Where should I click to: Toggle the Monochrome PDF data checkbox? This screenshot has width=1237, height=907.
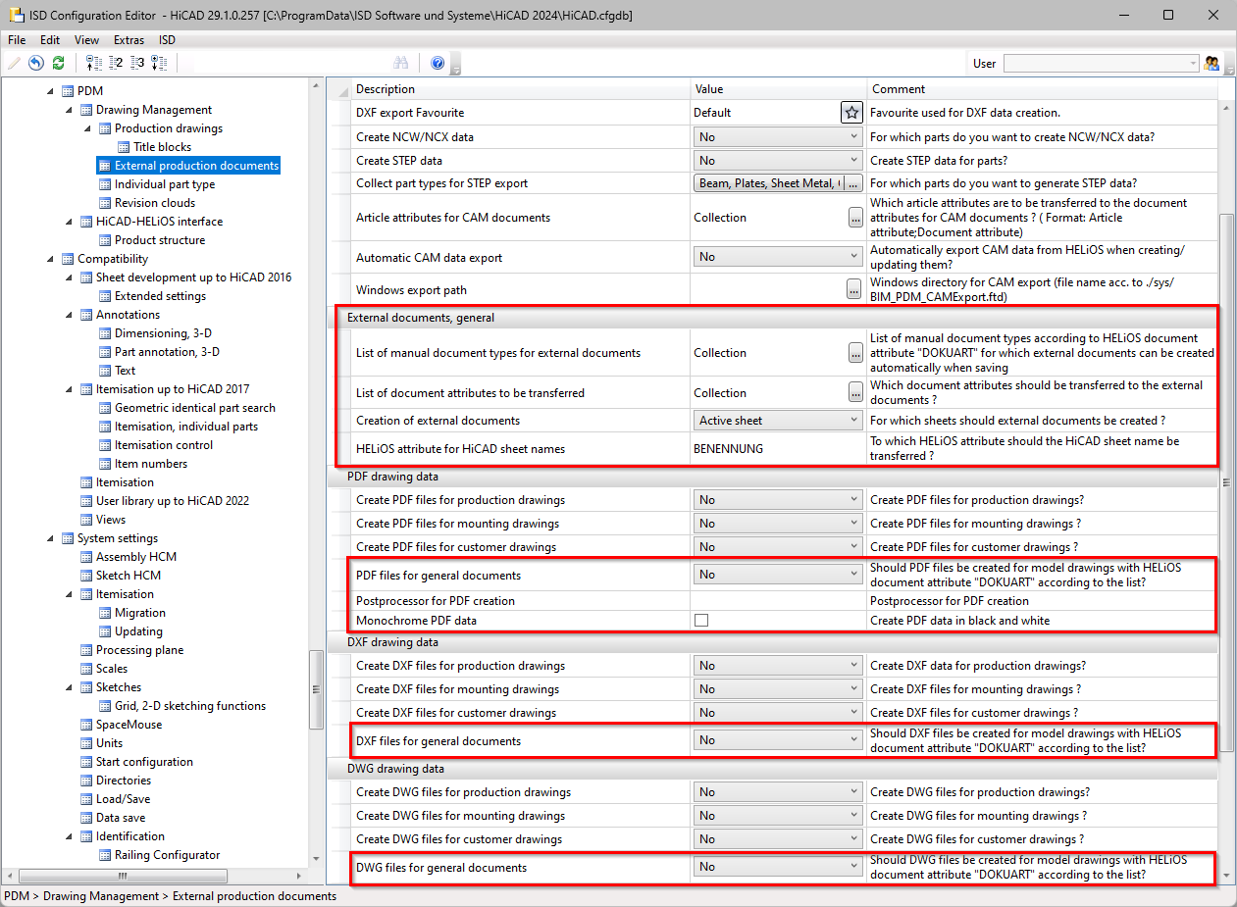pos(701,620)
